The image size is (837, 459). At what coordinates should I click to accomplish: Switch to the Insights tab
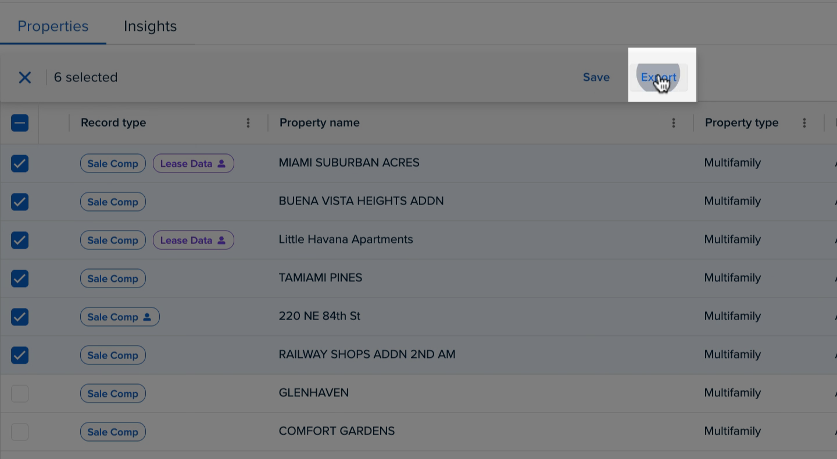[x=150, y=26]
